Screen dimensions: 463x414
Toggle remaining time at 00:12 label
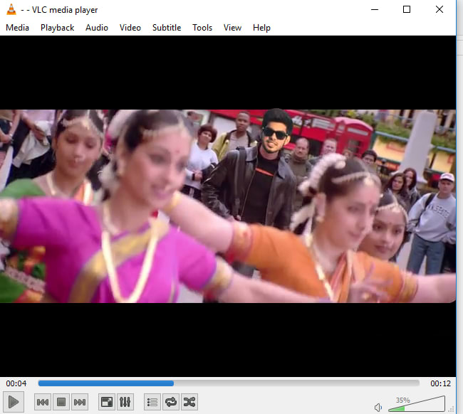click(440, 383)
